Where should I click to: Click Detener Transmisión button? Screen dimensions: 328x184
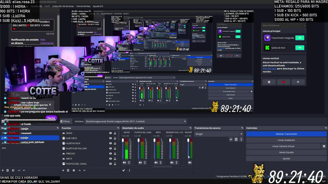(x=286, y=134)
